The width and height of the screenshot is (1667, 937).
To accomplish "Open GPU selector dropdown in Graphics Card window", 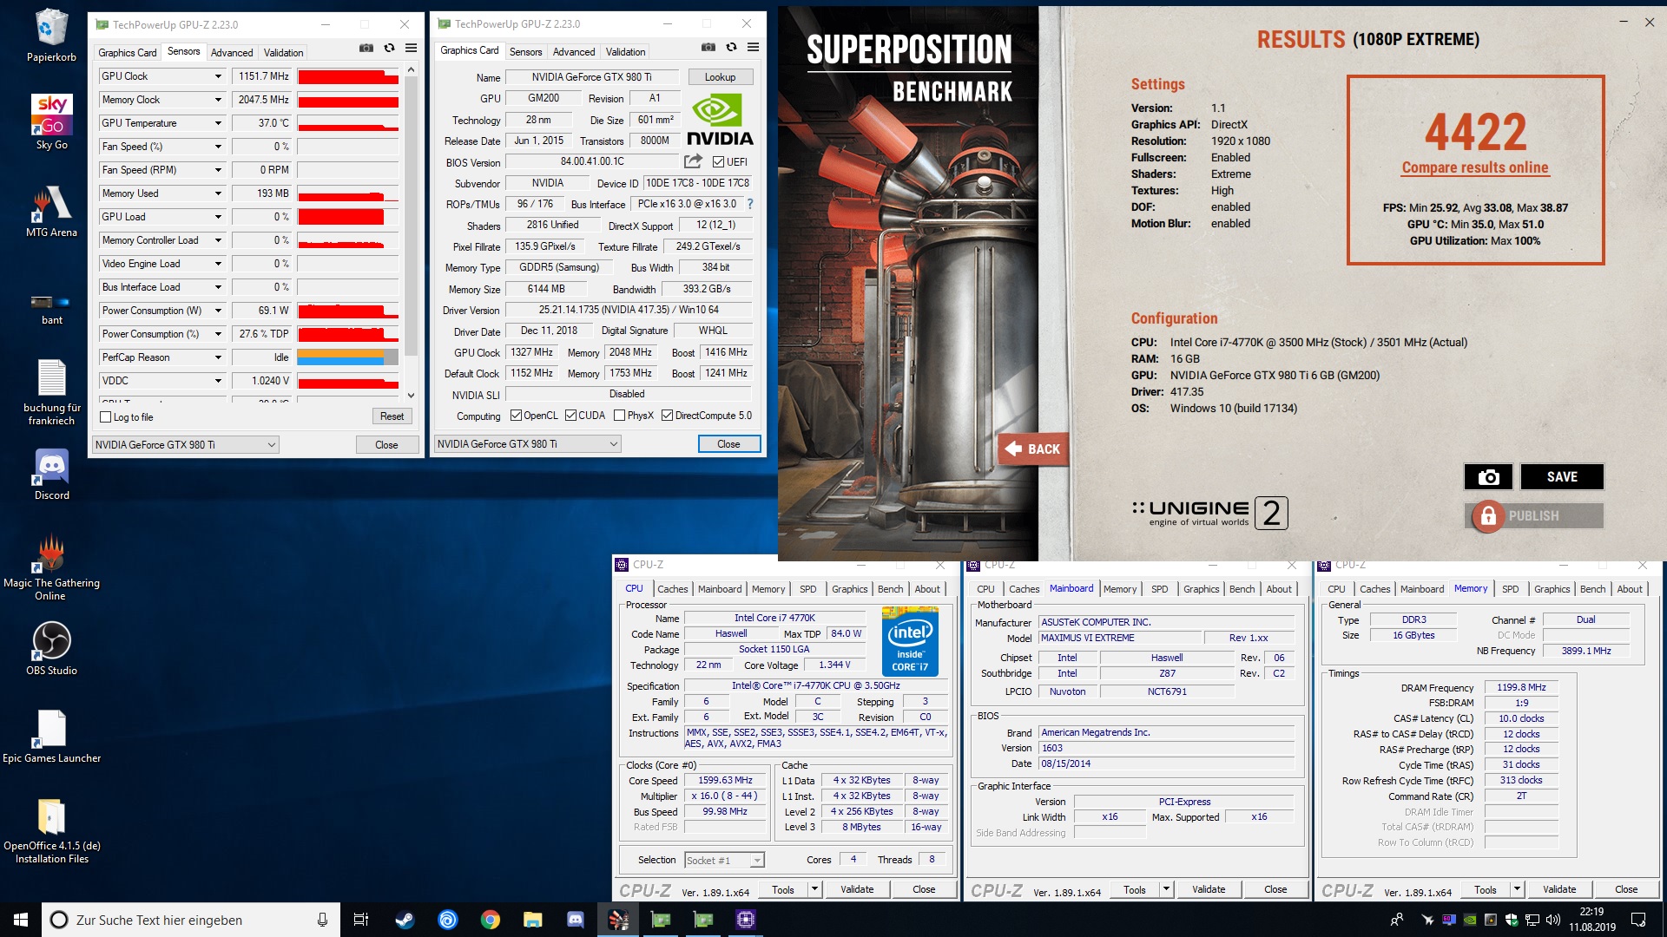I will (527, 444).
